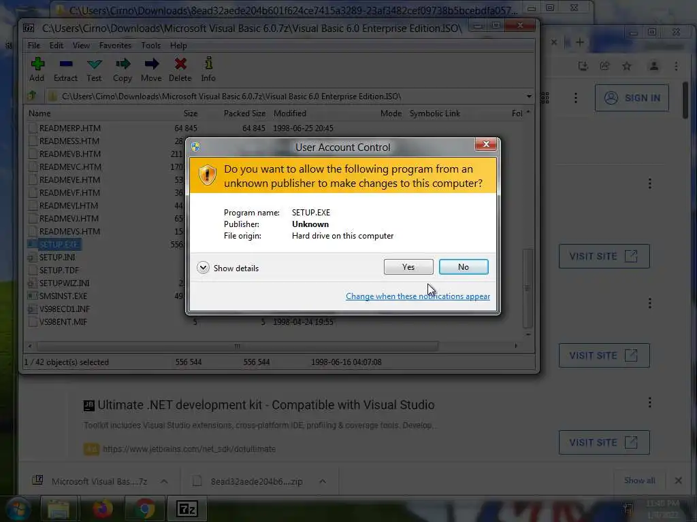Screen dimensions: 697x522
Task: Select READMEVS.HTM in file list
Action: pyautogui.click(x=69, y=231)
